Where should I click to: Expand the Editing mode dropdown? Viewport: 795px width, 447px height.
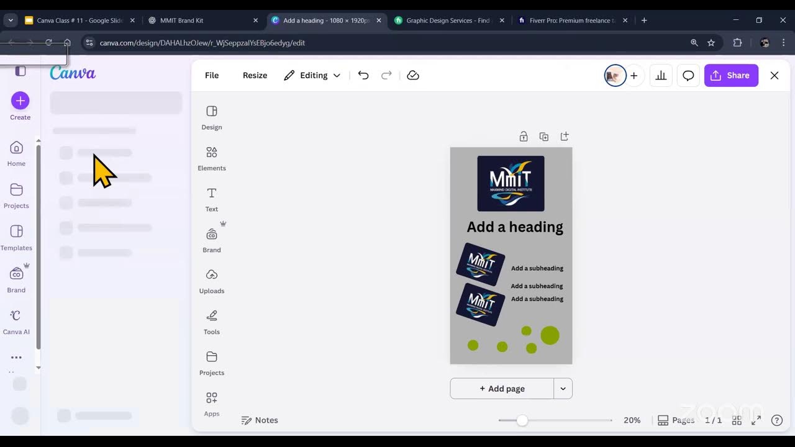[x=312, y=75]
